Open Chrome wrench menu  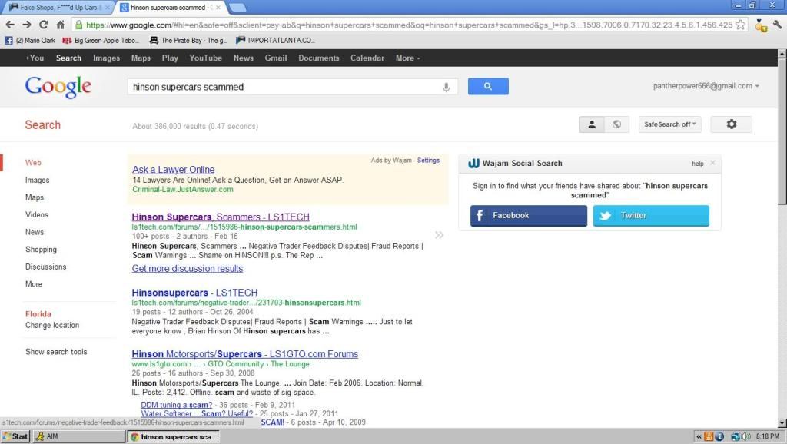[x=777, y=25]
